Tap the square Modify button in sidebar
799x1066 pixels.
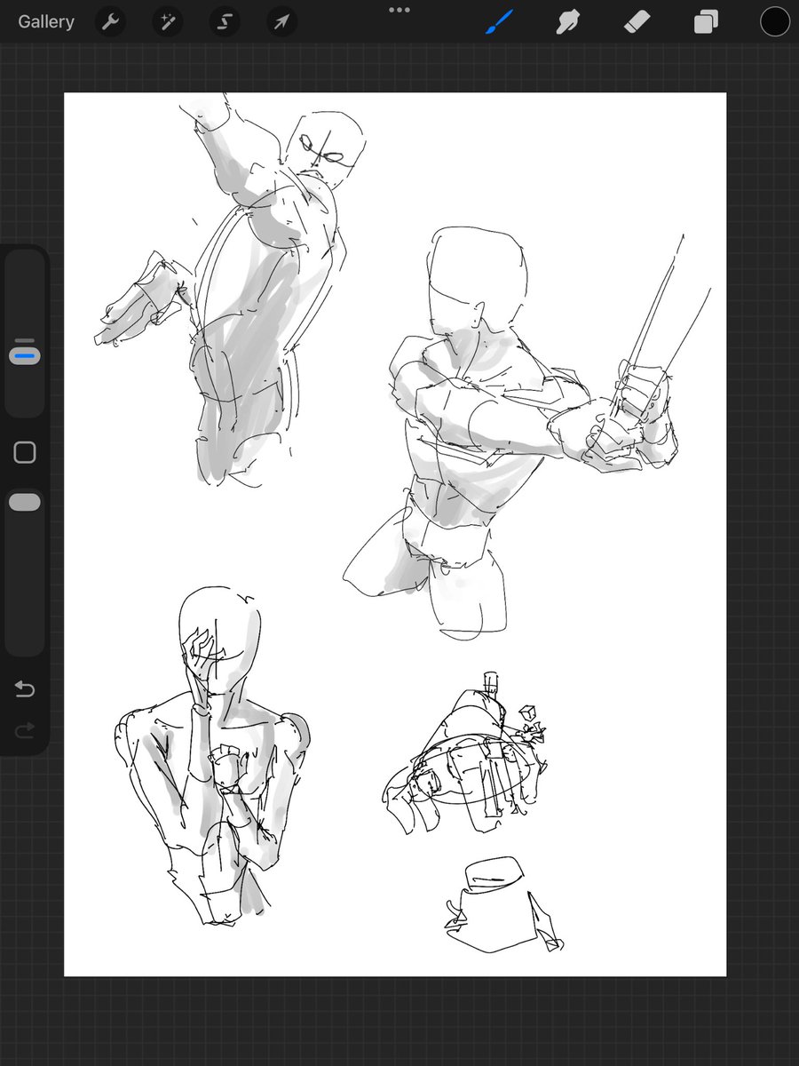pyautogui.click(x=25, y=452)
